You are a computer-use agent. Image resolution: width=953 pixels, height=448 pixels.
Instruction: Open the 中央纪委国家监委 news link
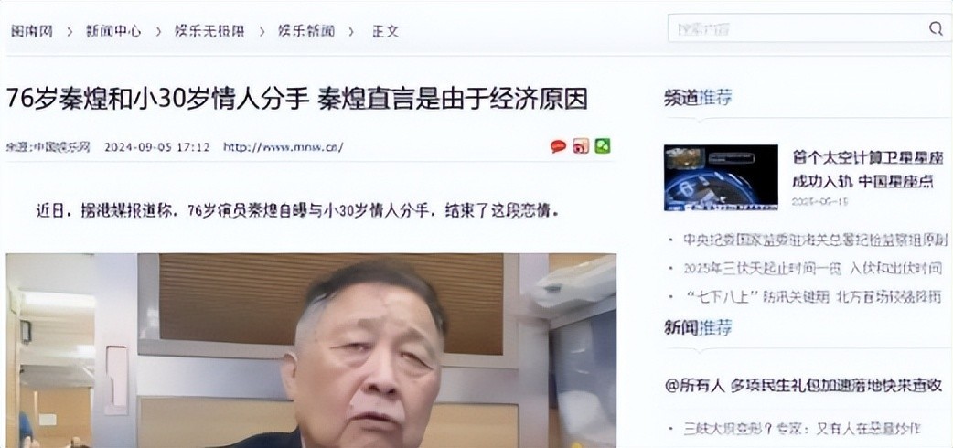(815, 240)
